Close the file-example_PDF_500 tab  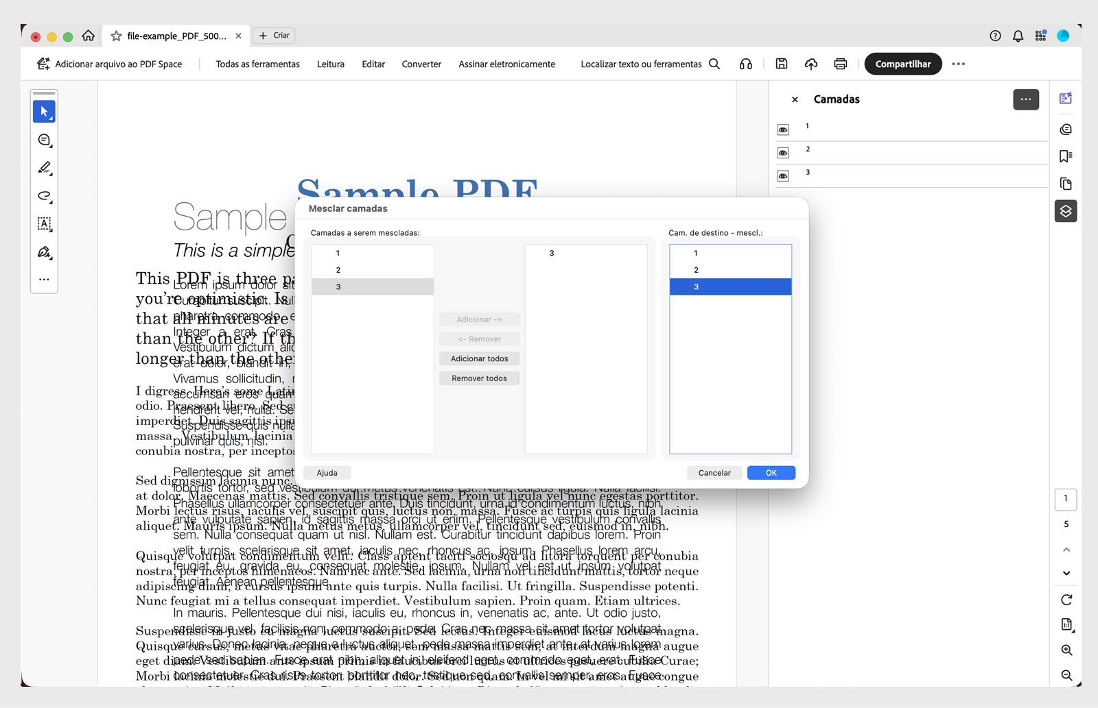click(238, 36)
